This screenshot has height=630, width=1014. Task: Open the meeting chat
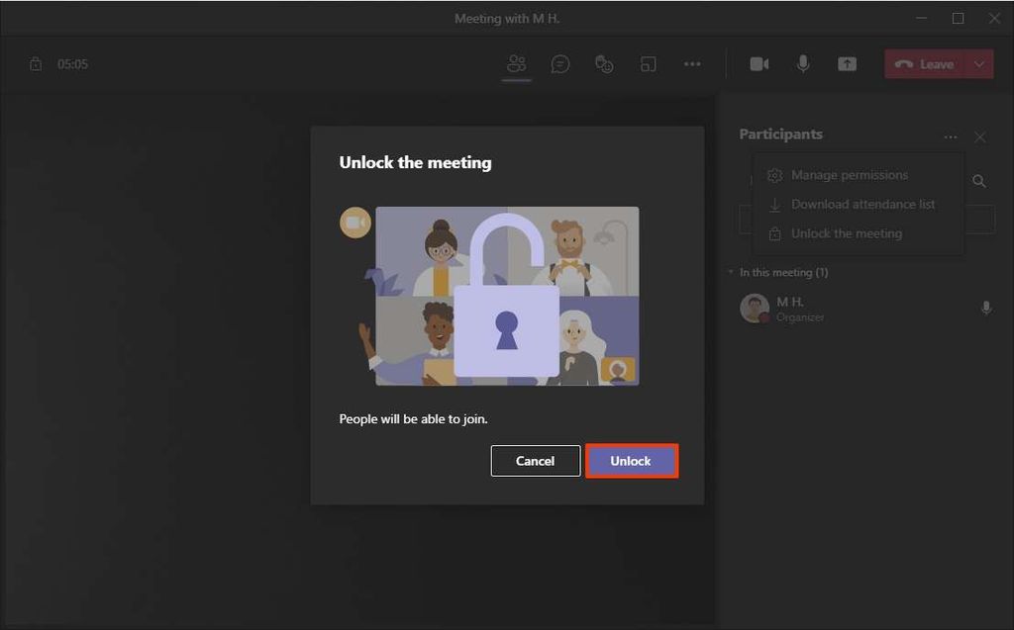tap(560, 63)
